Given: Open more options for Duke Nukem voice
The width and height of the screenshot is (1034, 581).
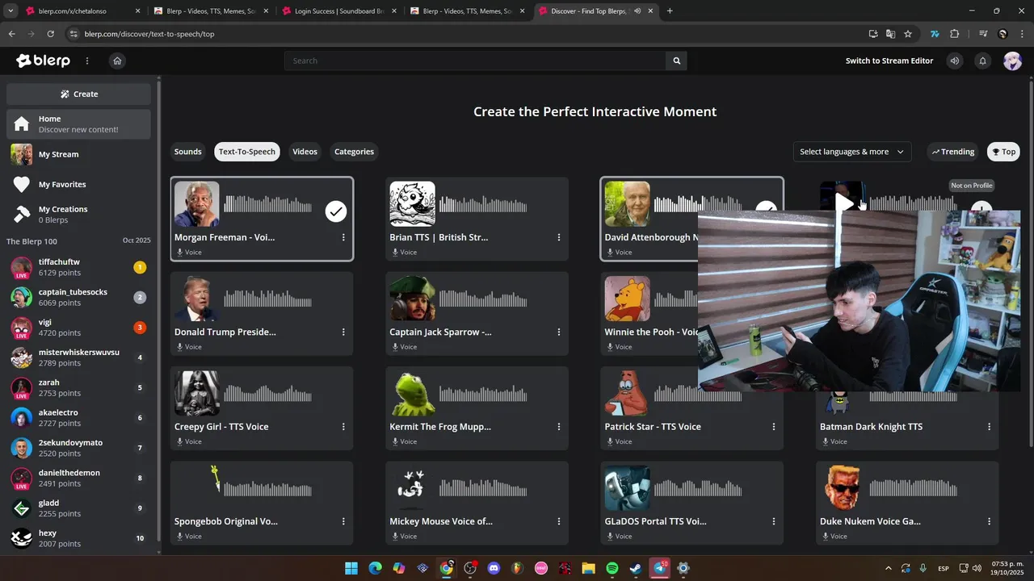Looking at the screenshot, I should pyautogui.click(x=989, y=521).
